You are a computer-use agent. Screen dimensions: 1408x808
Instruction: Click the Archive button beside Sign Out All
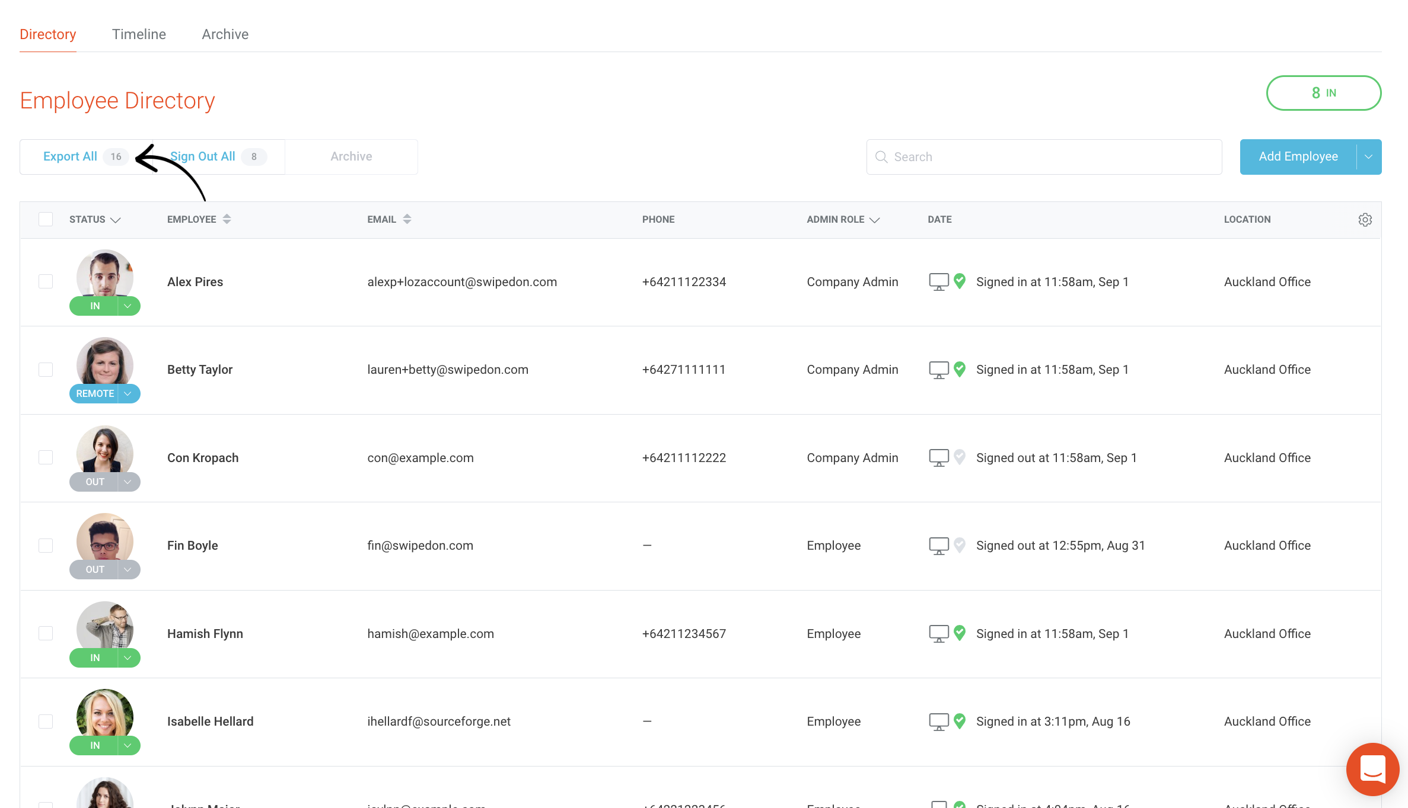pyautogui.click(x=351, y=157)
